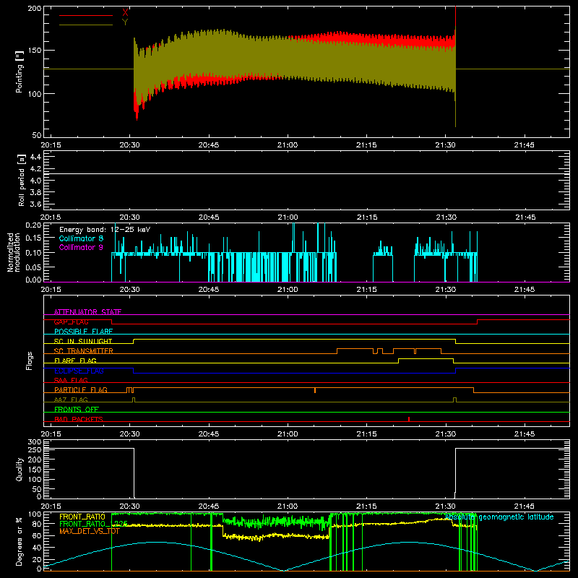Image resolution: width=578 pixels, height=578 pixels.
Task: Click the 21:45 time label under Roll period plot
Action: [525, 217]
